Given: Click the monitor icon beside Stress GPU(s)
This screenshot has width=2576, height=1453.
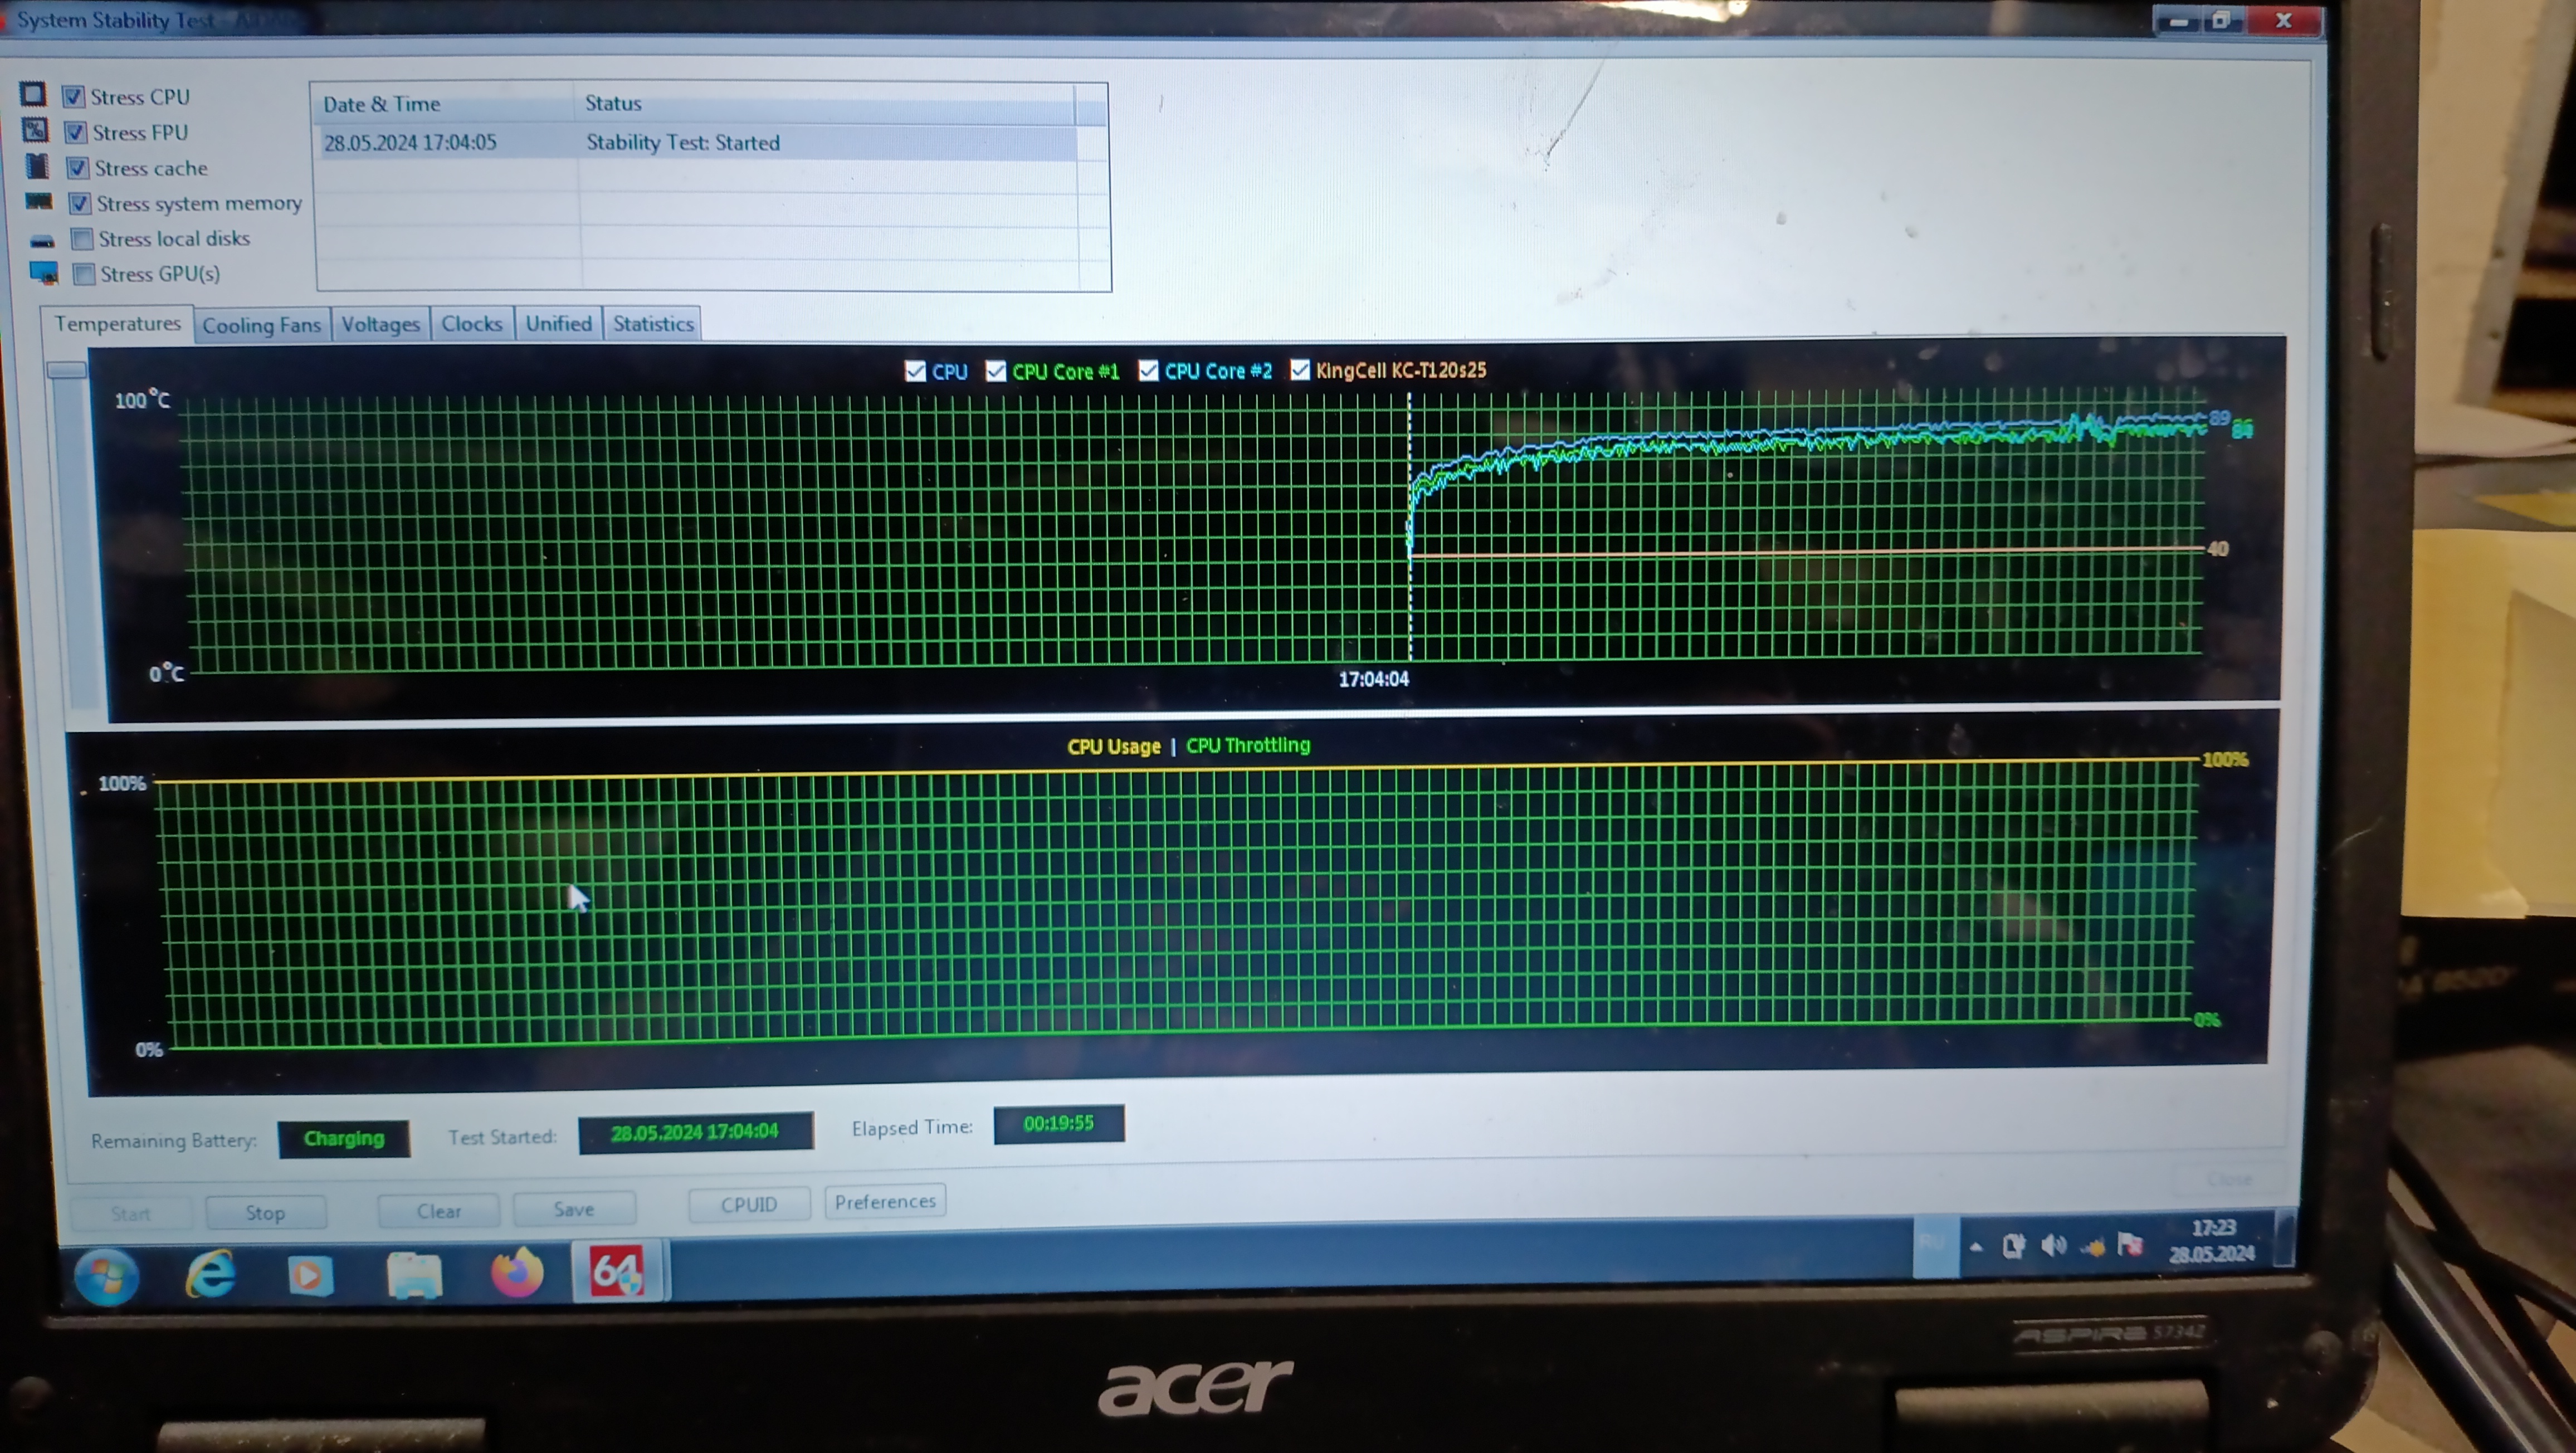Looking at the screenshot, I should pyautogui.click(x=44, y=272).
